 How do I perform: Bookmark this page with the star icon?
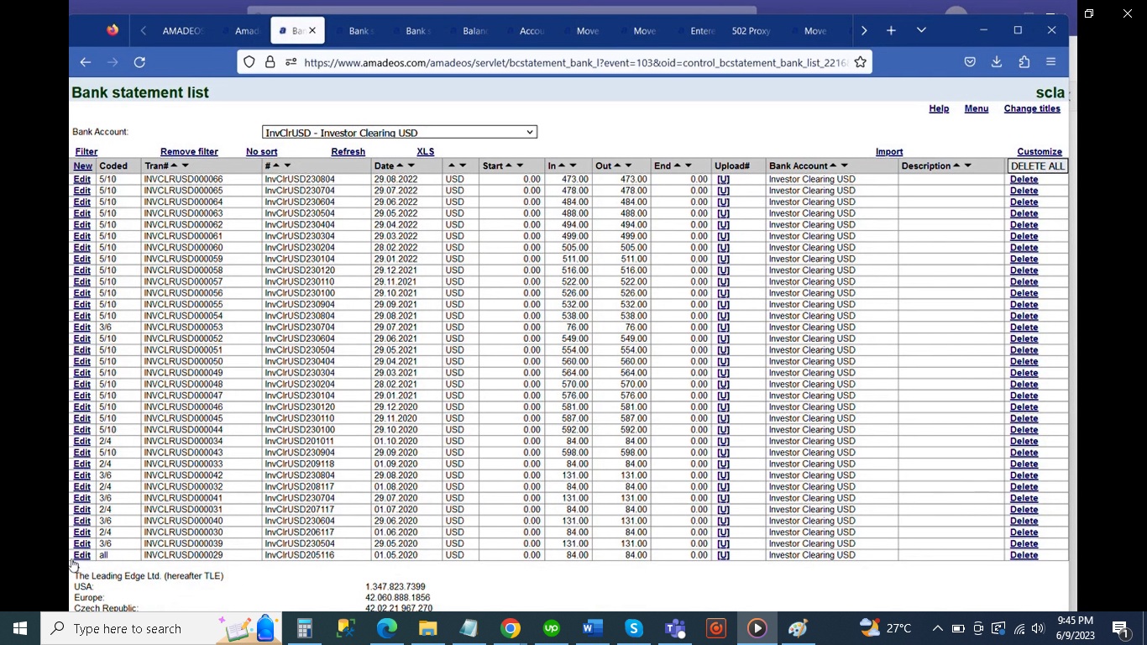point(860,62)
